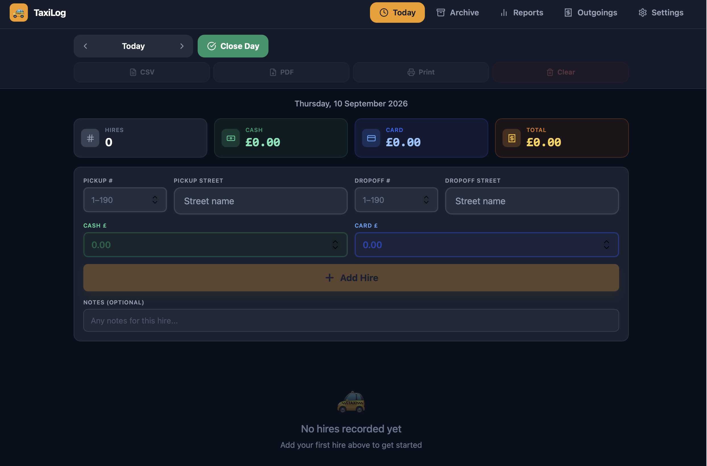This screenshot has height=466, width=707.
Task: Click the 'No hires recorded yet' text
Action: (x=351, y=429)
